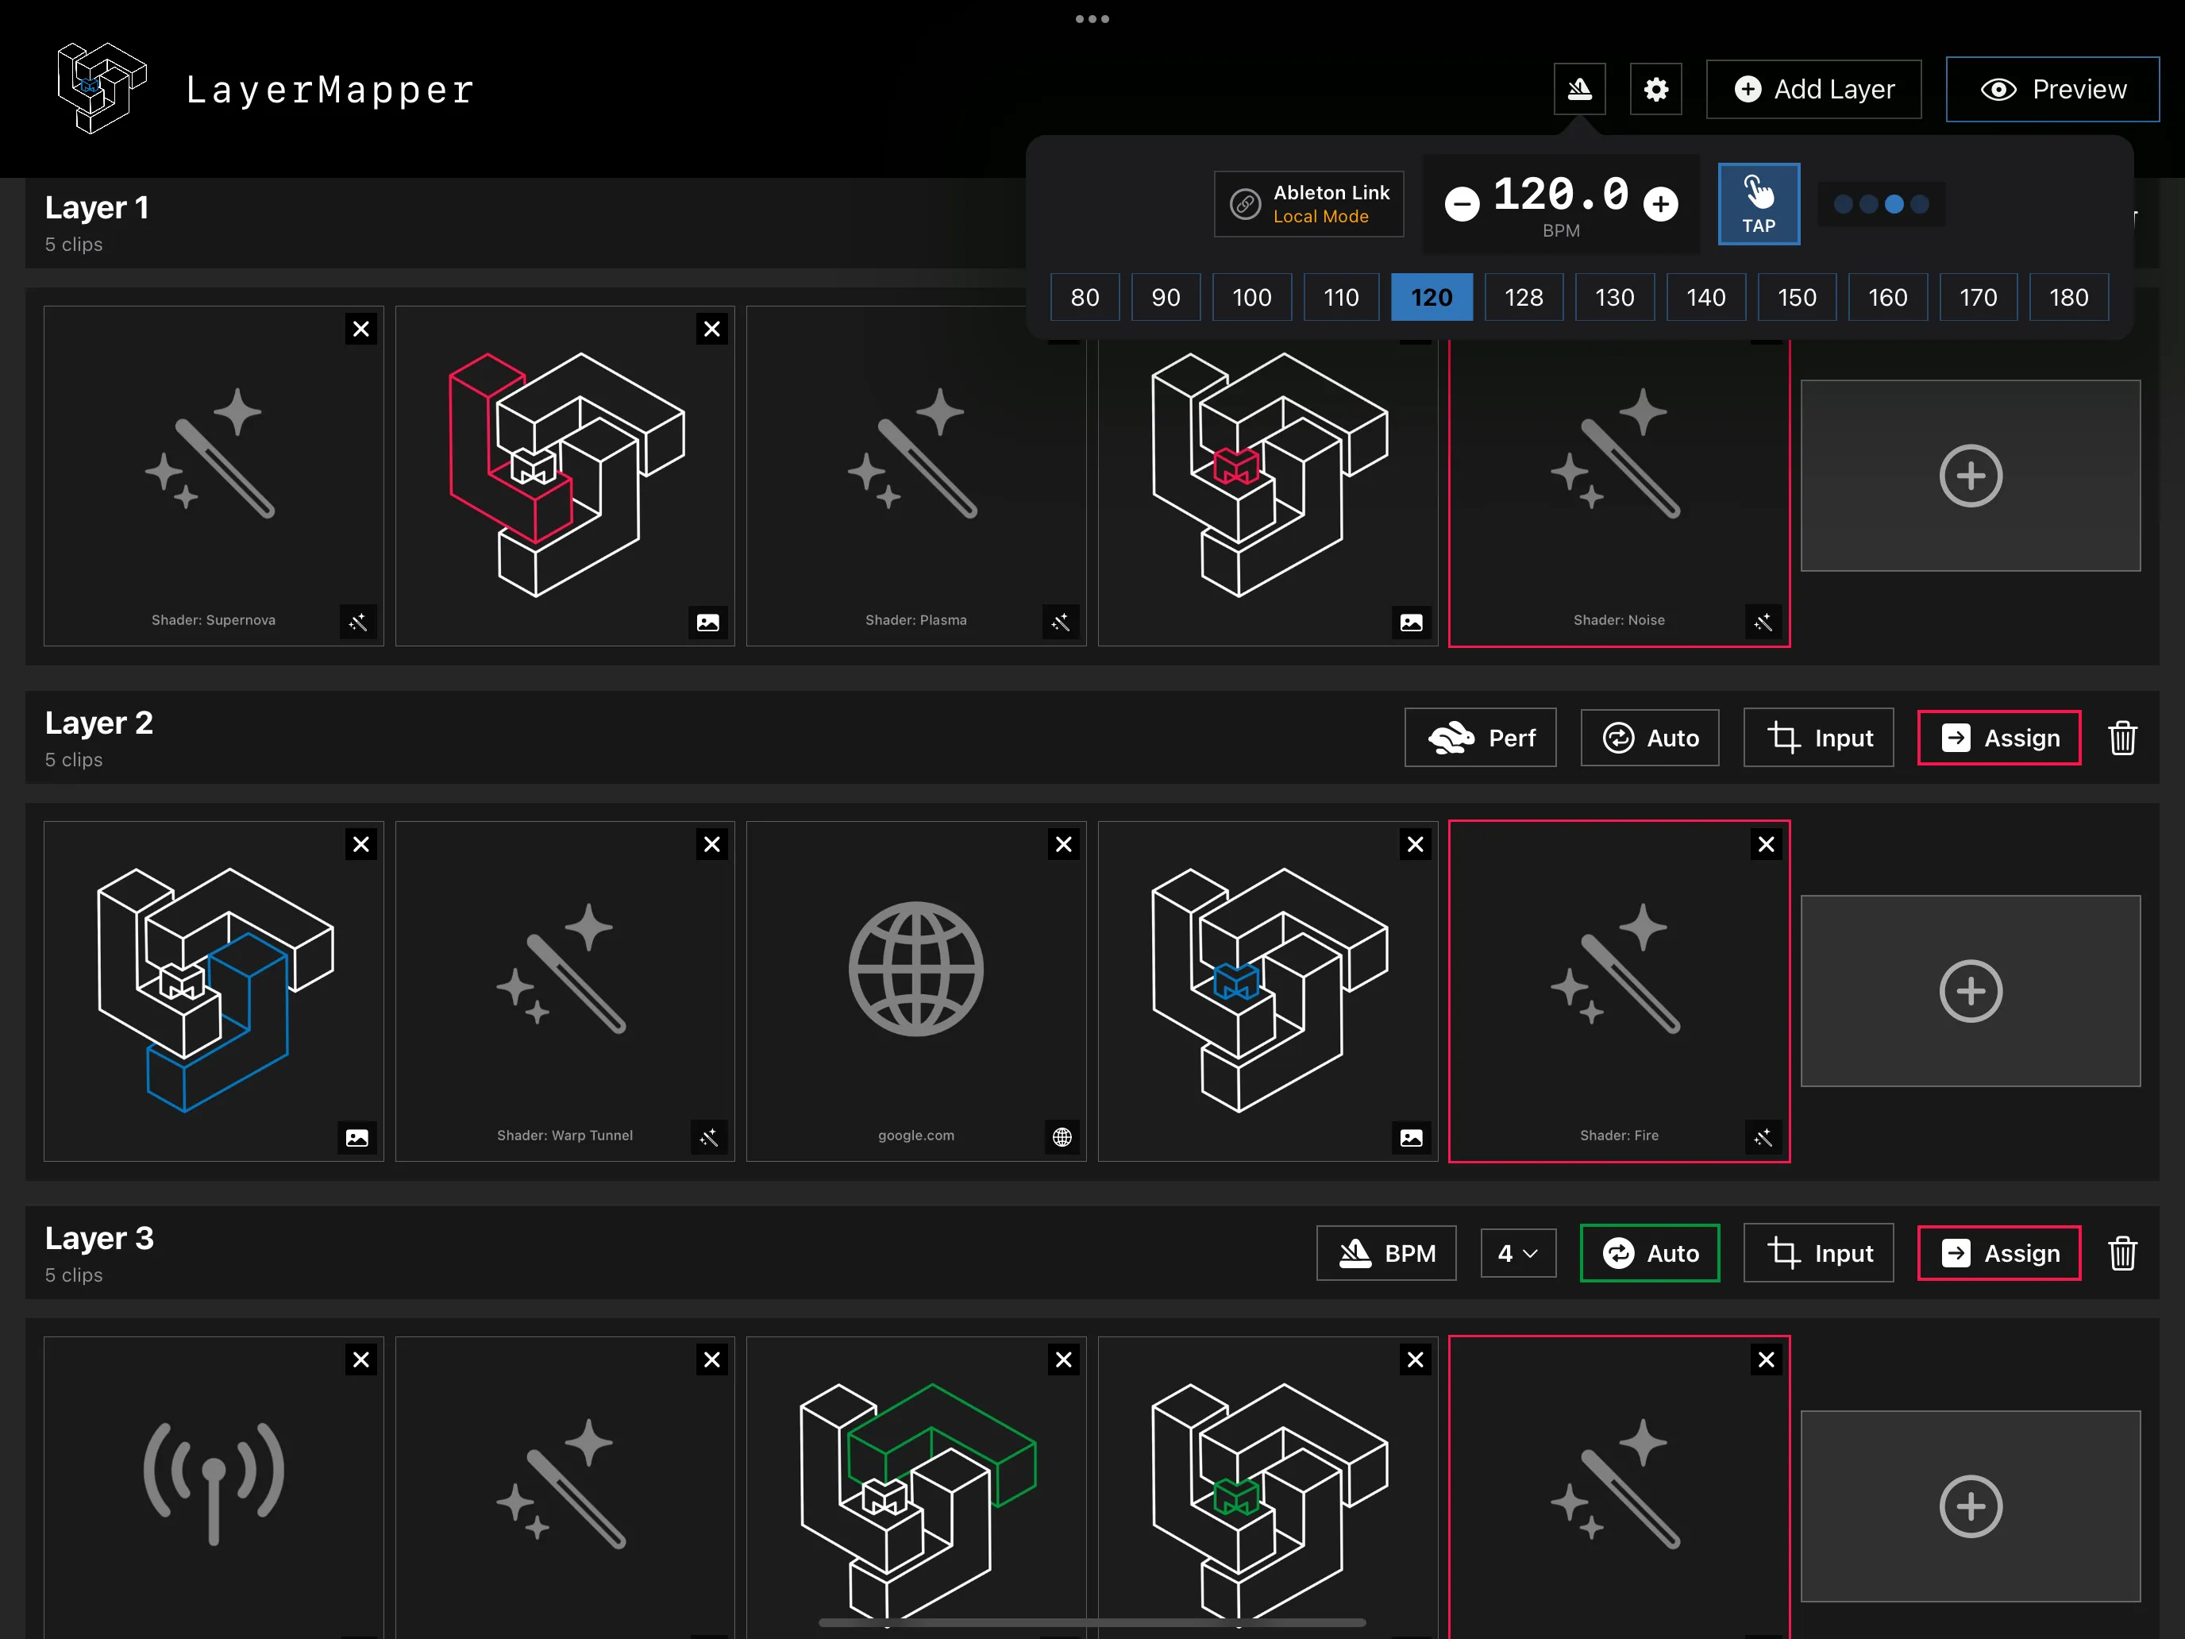Image resolution: width=2185 pixels, height=1639 pixels.
Task: Click Assign on Layer 3
Action: pos(1999,1254)
